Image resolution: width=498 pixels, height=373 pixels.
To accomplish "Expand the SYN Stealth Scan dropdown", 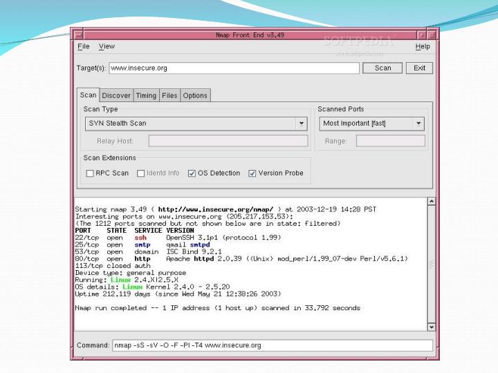I will click(196, 124).
